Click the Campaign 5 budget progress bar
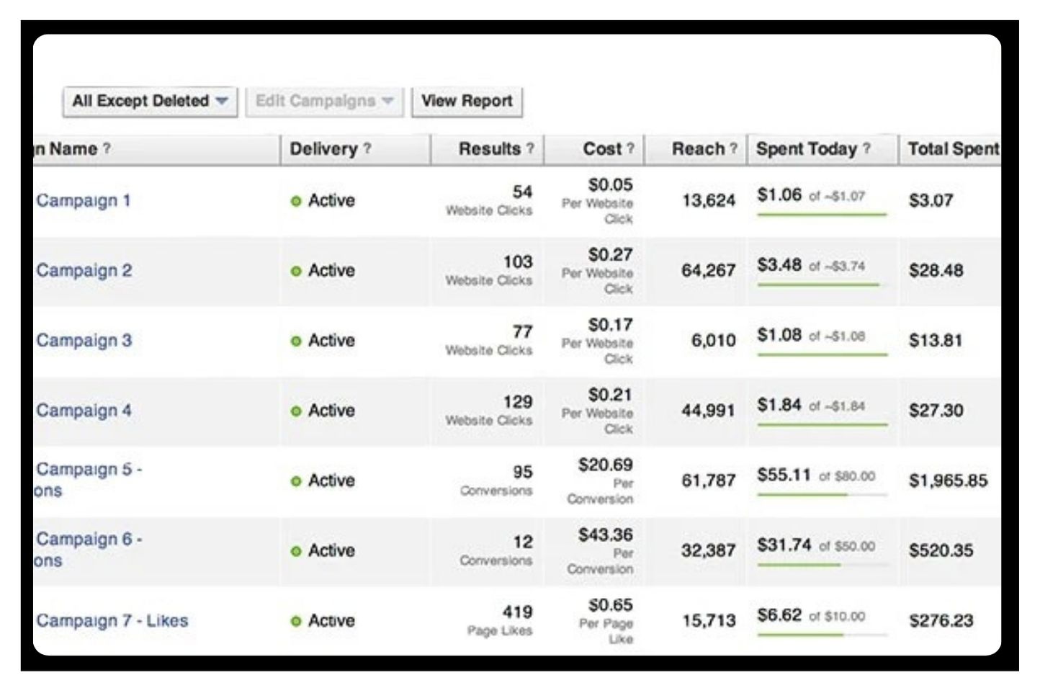 point(822,495)
